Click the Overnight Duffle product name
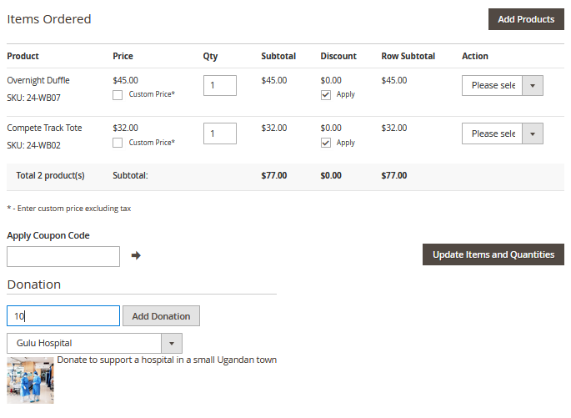The height and width of the screenshot is (418, 571). point(38,80)
